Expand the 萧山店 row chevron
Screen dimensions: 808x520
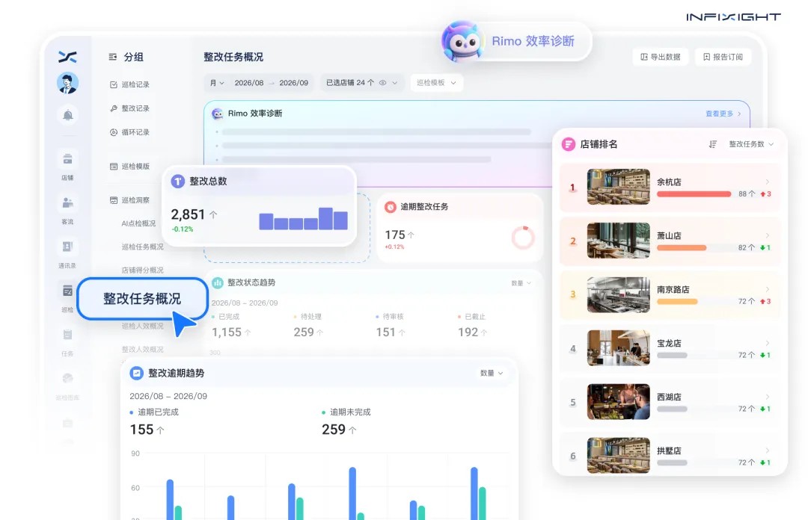[768, 235]
